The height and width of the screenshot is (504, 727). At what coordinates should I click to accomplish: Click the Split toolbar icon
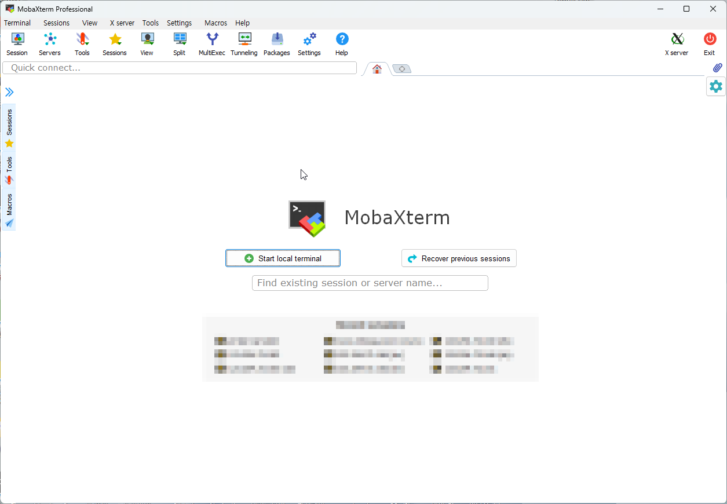(x=180, y=45)
